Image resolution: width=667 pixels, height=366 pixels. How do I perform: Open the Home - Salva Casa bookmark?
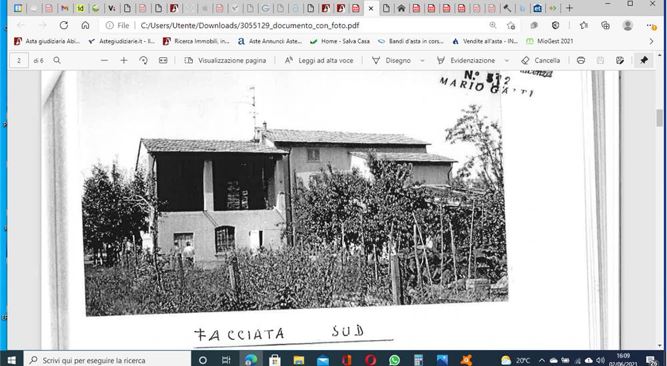(x=340, y=42)
